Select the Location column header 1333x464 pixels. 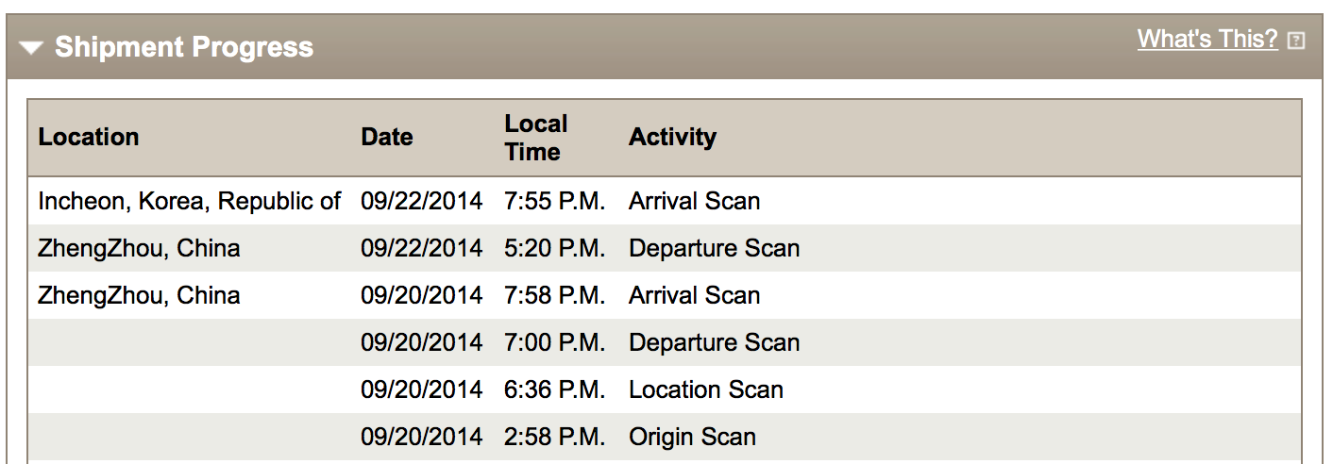pyautogui.click(x=88, y=137)
